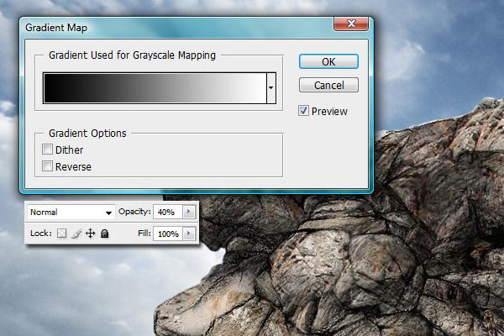Click the Fill 100% input field
504x336 pixels.
[x=168, y=234]
